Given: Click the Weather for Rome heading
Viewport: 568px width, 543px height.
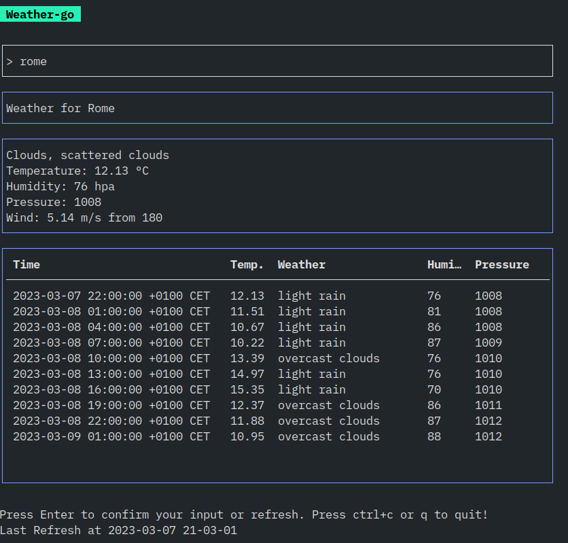Looking at the screenshot, I should click(60, 108).
